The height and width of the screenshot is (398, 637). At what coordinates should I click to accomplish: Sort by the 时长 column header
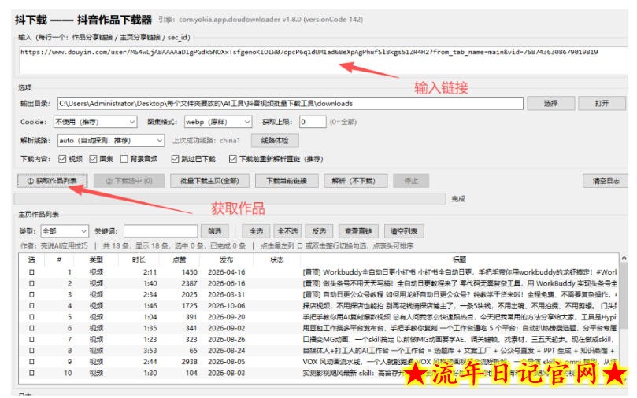click(139, 260)
